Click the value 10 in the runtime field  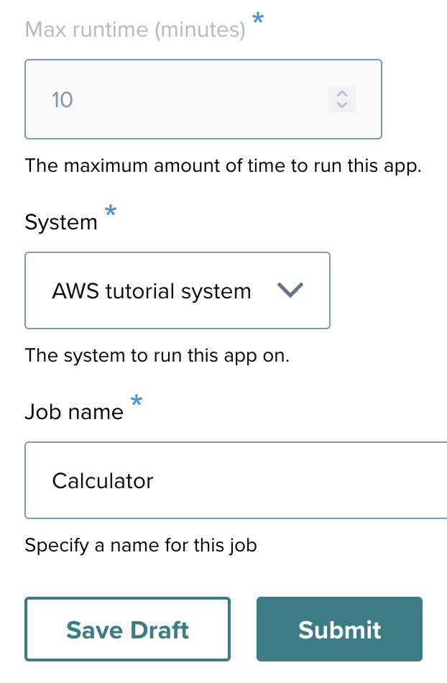click(x=63, y=99)
